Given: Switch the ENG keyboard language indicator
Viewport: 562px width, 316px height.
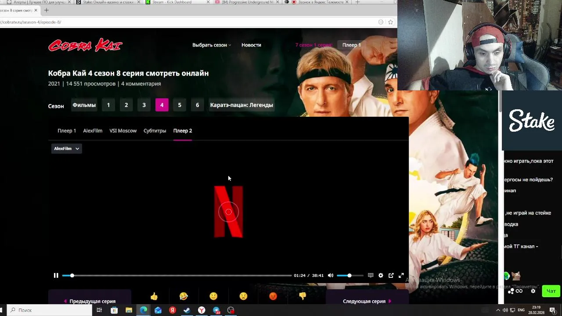Looking at the screenshot, I should pos(521,310).
